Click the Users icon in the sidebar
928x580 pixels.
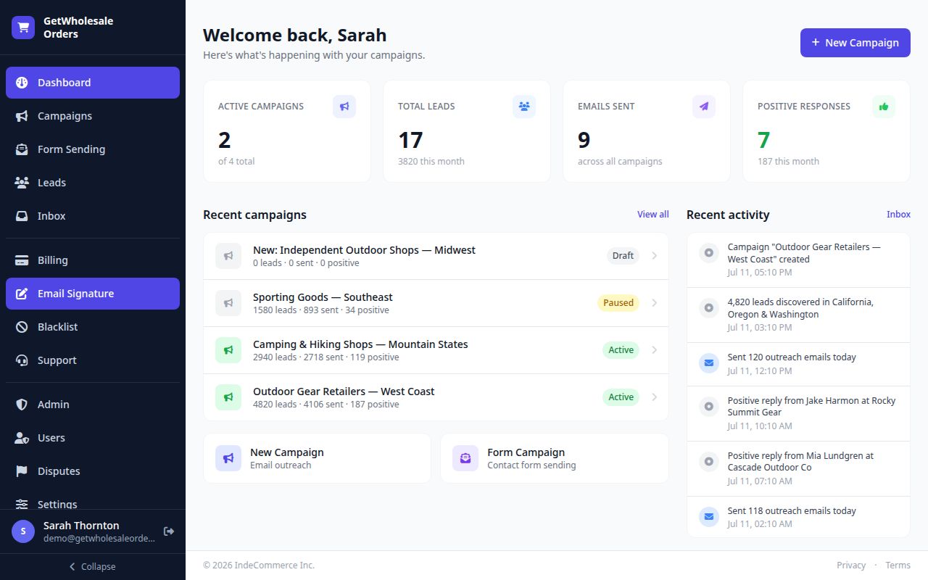[22, 438]
